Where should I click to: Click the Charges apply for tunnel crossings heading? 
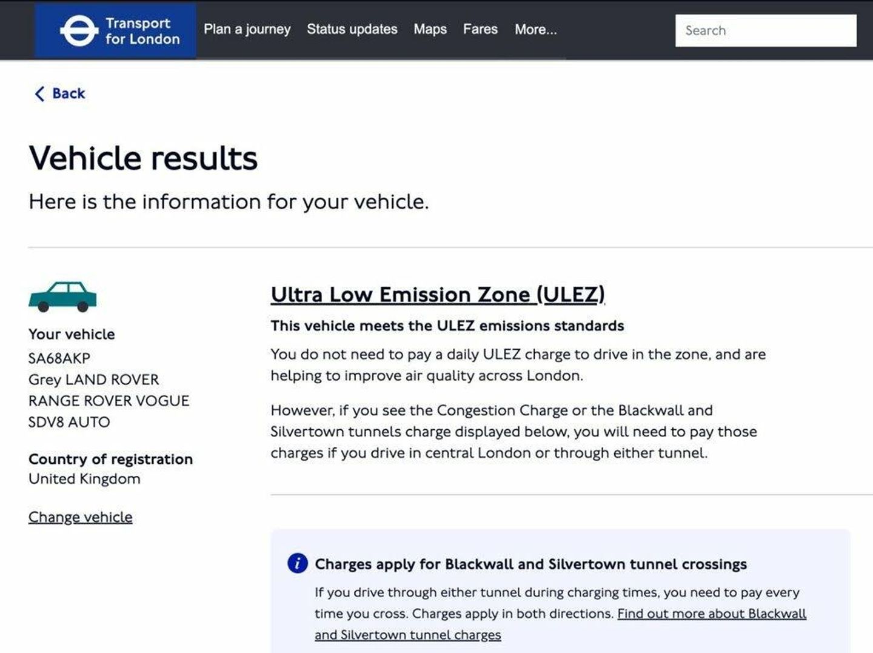point(530,564)
